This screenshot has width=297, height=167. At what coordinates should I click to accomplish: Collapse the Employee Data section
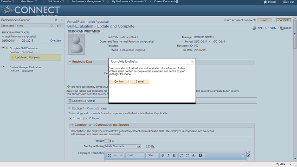70,62
